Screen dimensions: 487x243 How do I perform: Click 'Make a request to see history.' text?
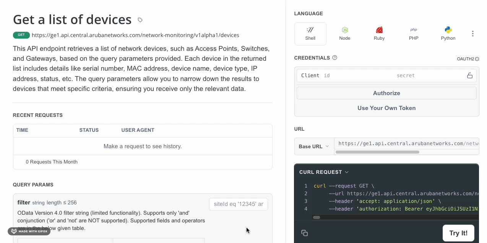coord(143,146)
